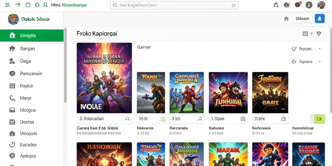Open the user profile avatar top right
Screen dimensions: 332x166
click(x=321, y=5)
